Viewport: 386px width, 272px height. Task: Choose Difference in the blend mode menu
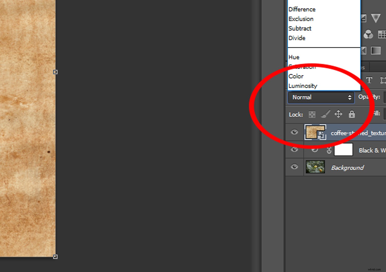click(302, 9)
